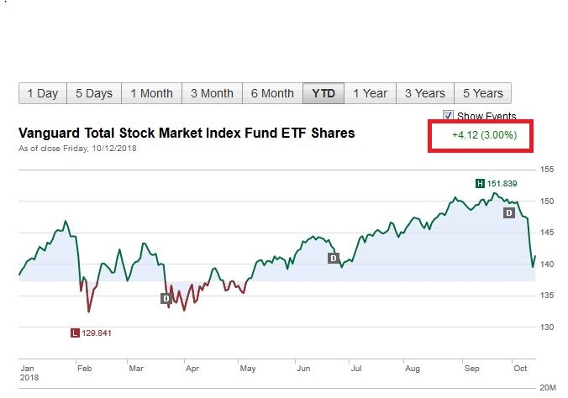Click the 20M volume axis label
This screenshot has height=398, width=568.
point(547,387)
